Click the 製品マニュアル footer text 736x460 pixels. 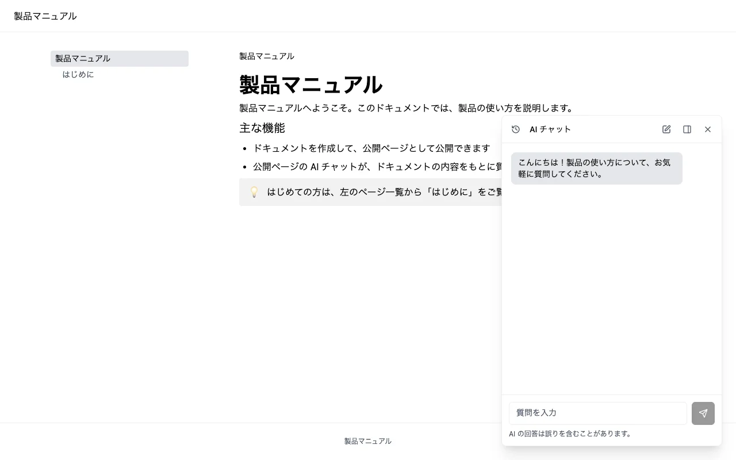coord(368,441)
